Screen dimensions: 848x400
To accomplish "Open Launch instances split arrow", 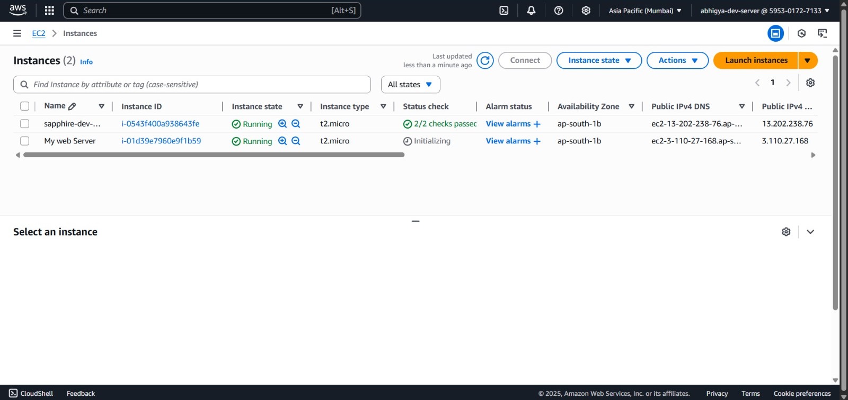I will 807,60.
